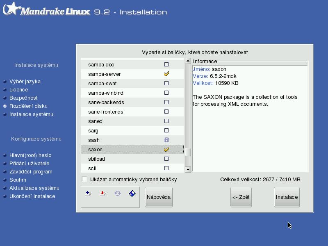Click the grey circular-arrows toggle sorting icon
The height and width of the screenshot is (246, 328).
(x=118, y=193)
